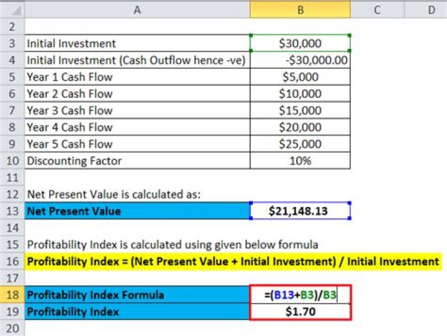This screenshot has height=336, width=447.
Task: Click the =(B13+B3)/B3 formula cell
Action: 300,294
